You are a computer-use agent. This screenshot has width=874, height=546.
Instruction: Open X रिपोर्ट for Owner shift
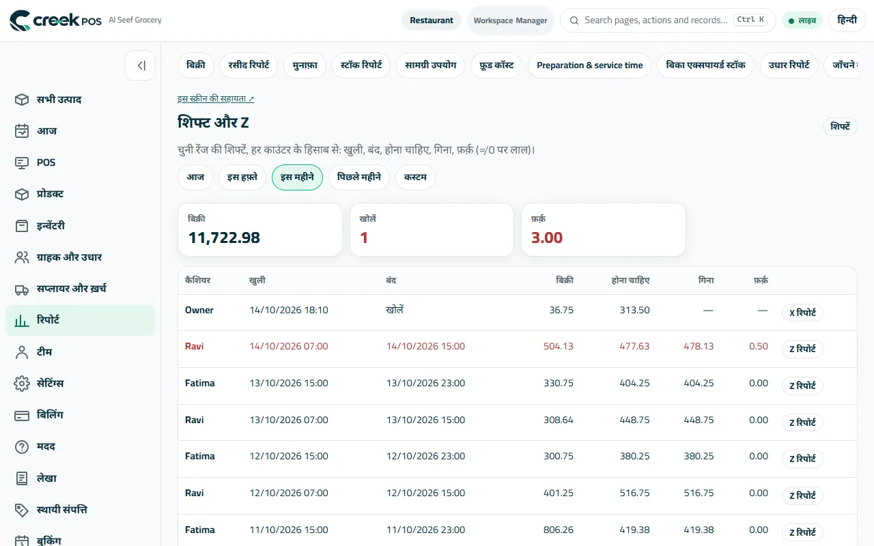(x=802, y=313)
